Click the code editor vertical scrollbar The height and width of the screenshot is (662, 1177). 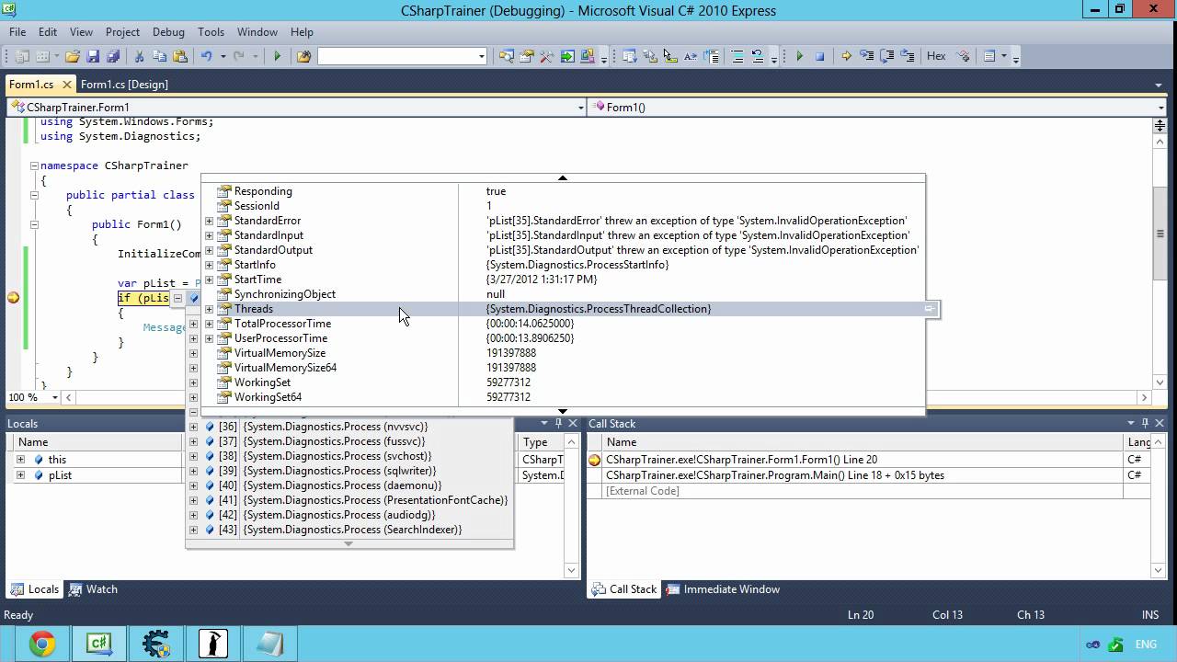pyautogui.click(x=1160, y=253)
